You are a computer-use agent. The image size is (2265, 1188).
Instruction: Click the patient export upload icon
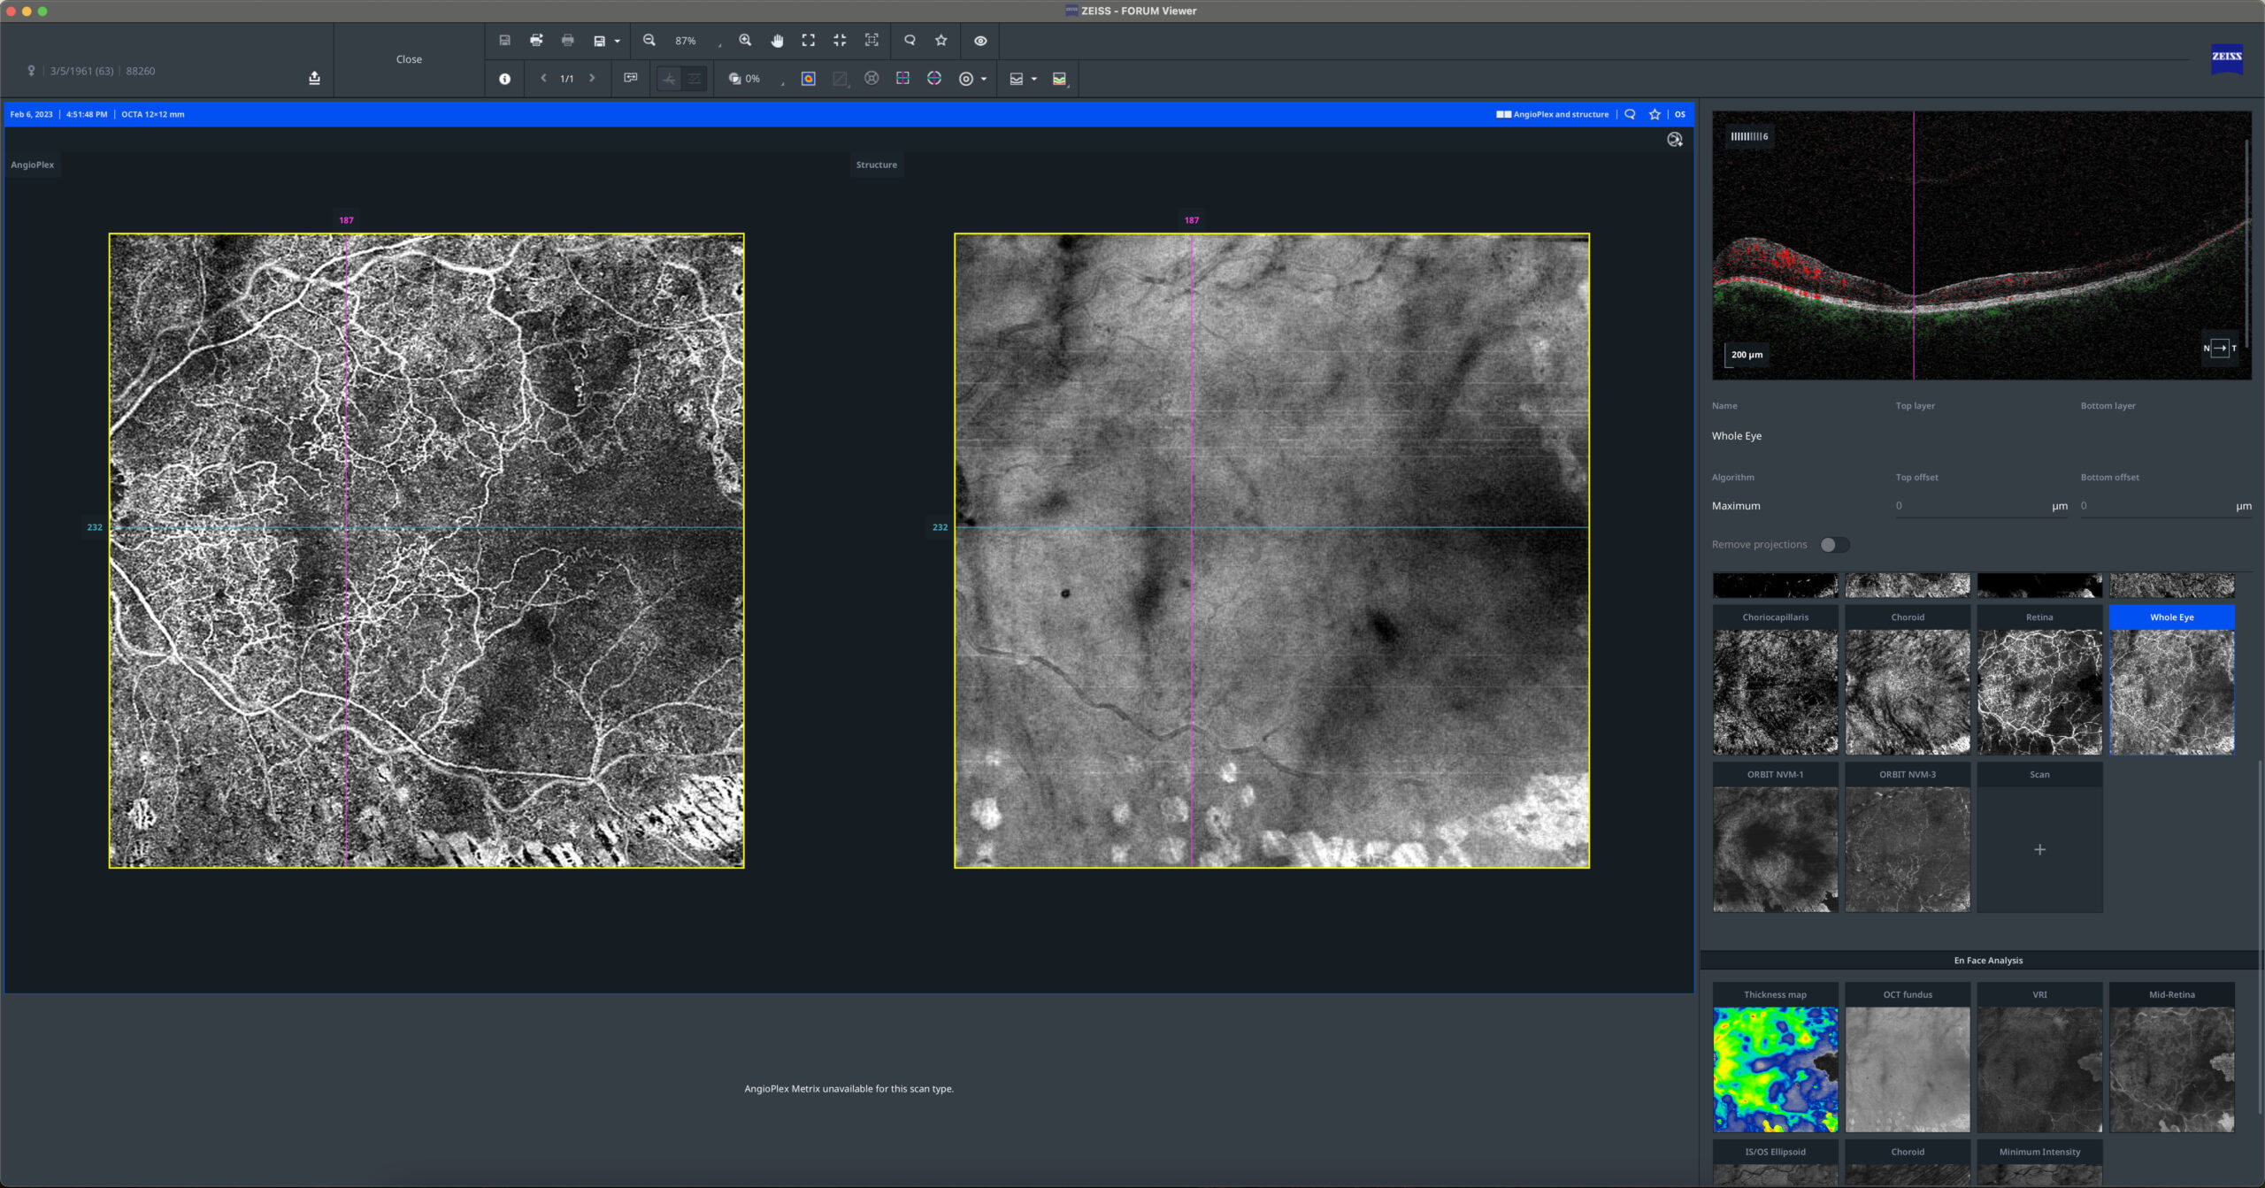click(x=314, y=78)
